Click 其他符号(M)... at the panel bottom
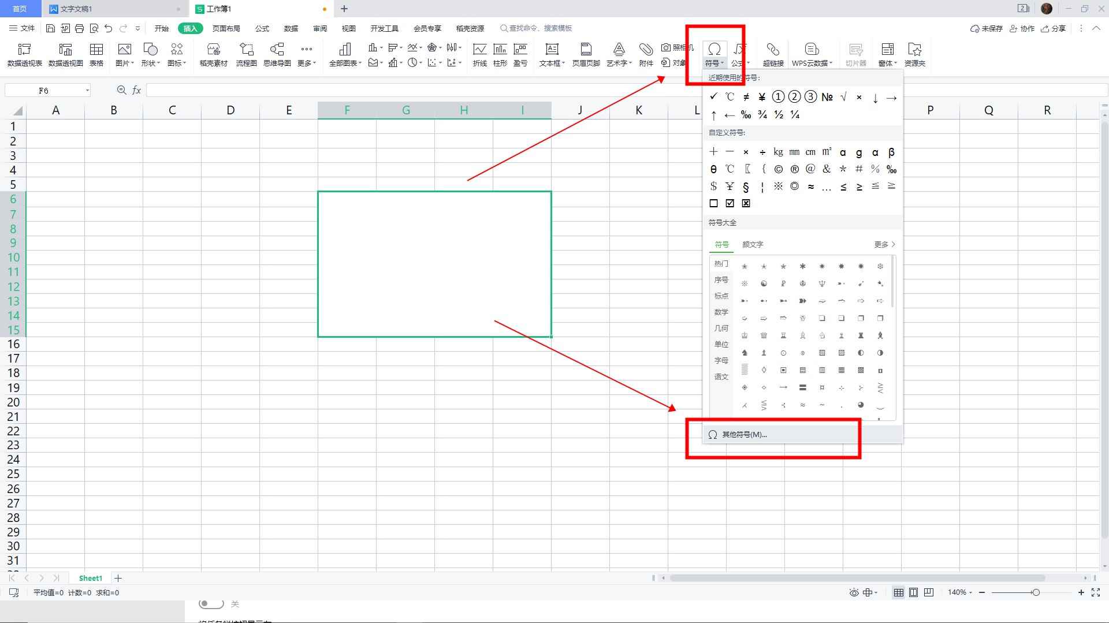This screenshot has width=1109, height=623. [744, 434]
